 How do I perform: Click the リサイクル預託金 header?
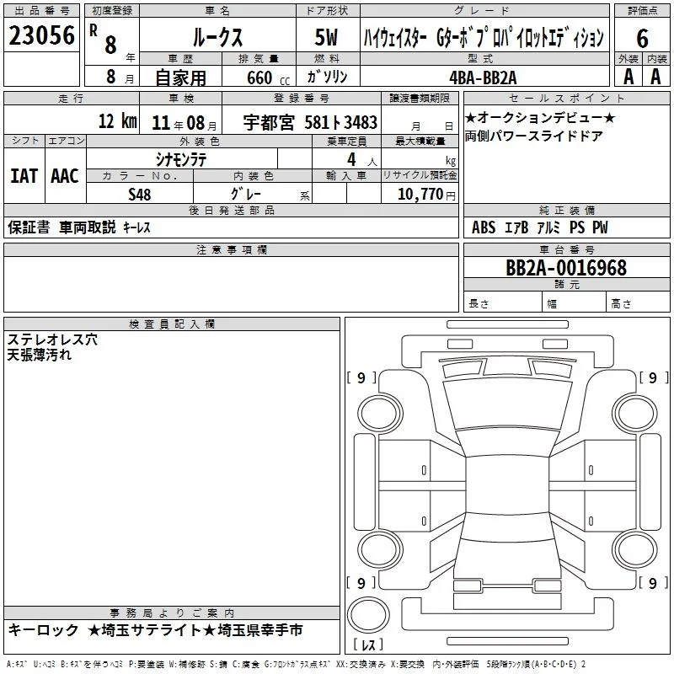[420, 175]
